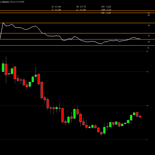Click the first green candle at the chart's left edge
The image size is (155, 155).
click(x=3, y=68)
